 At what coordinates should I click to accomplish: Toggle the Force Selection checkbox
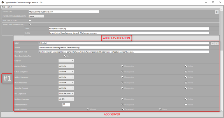30,20
